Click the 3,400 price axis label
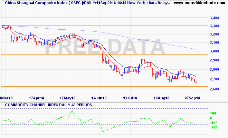228x138 pixels. (x=214, y=18)
